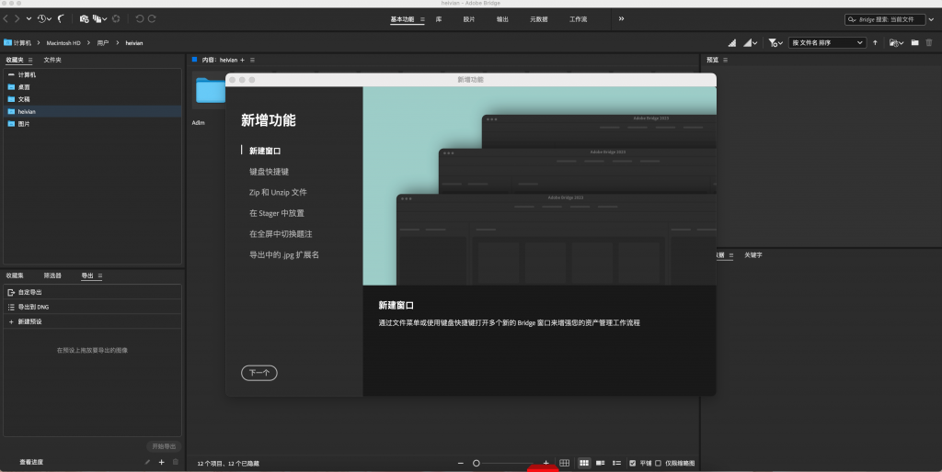
Task: Add new export preset plus icon
Action: [161, 462]
